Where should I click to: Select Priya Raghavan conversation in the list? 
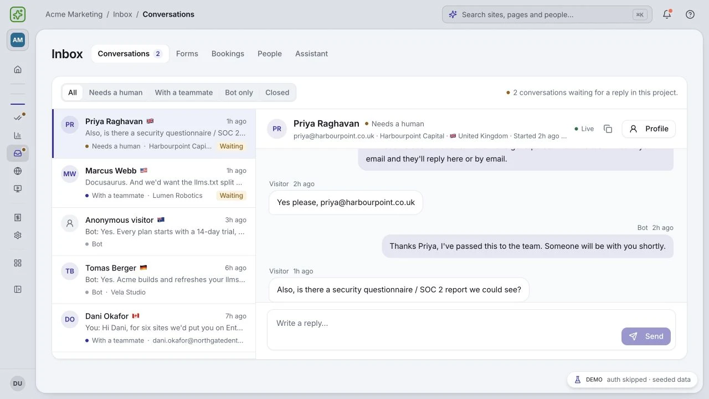click(154, 134)
